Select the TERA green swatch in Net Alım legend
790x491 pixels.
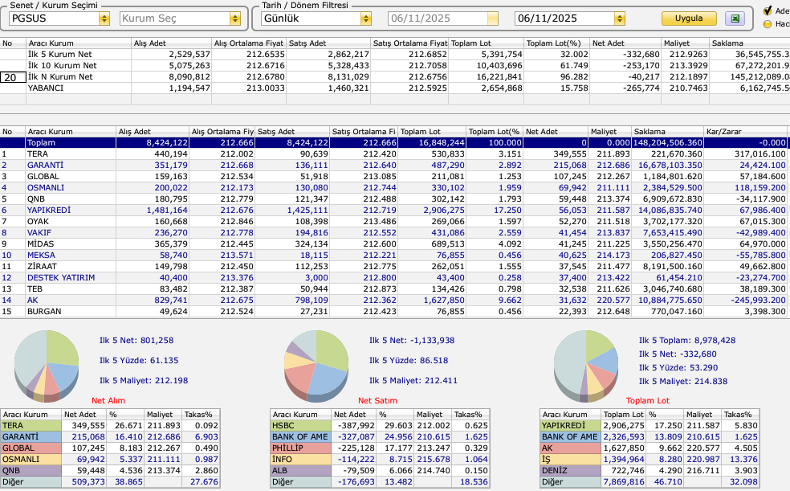coord(31,425)
